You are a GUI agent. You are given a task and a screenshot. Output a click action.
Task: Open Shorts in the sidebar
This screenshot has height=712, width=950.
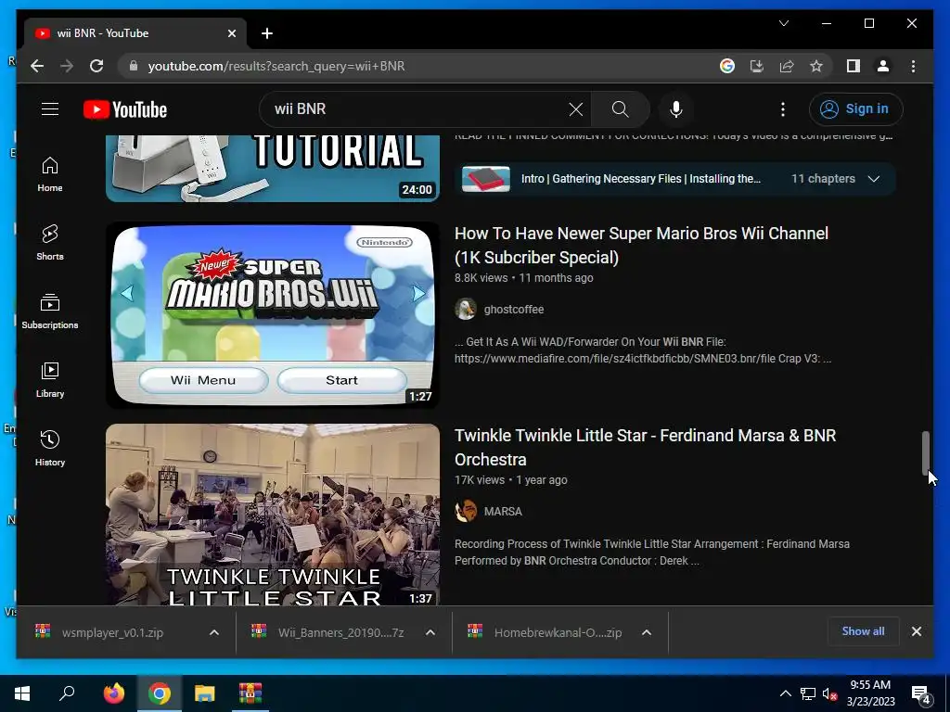50,243
